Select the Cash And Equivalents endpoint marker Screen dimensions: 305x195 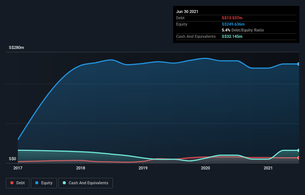(298, 151)
